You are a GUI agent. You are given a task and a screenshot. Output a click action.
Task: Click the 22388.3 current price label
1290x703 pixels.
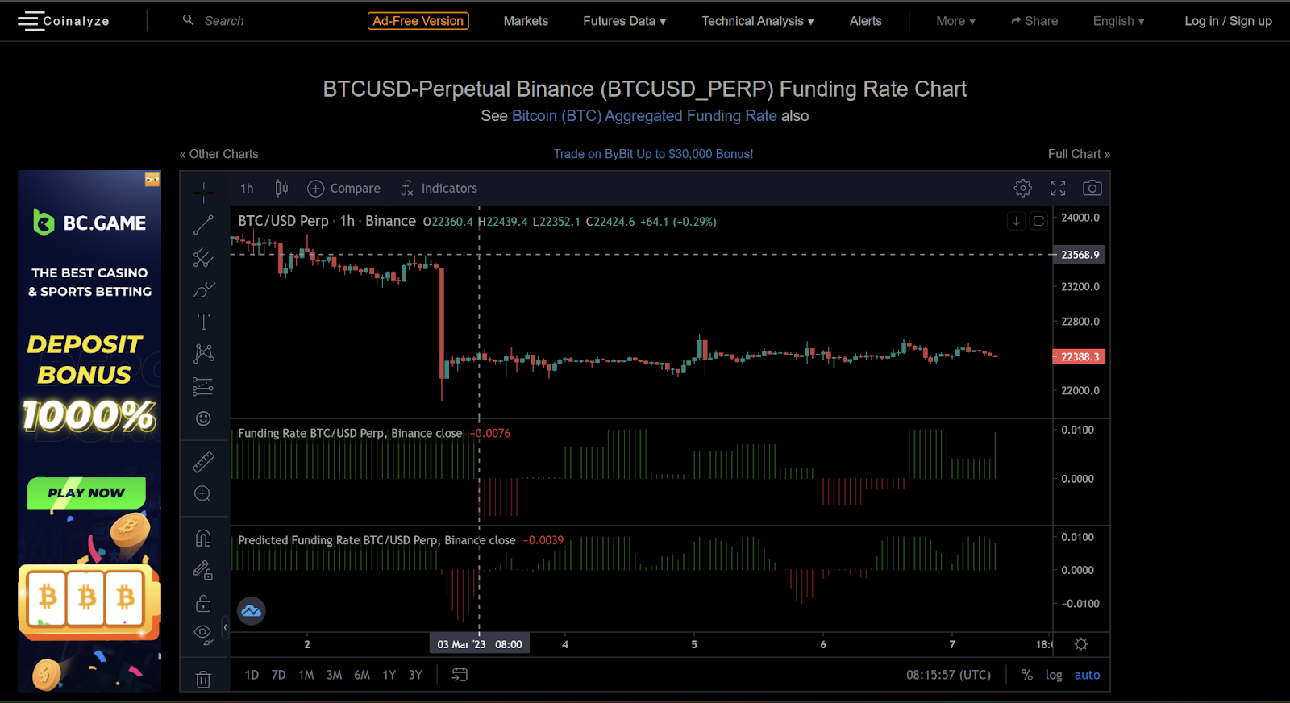pos(1080,356)
